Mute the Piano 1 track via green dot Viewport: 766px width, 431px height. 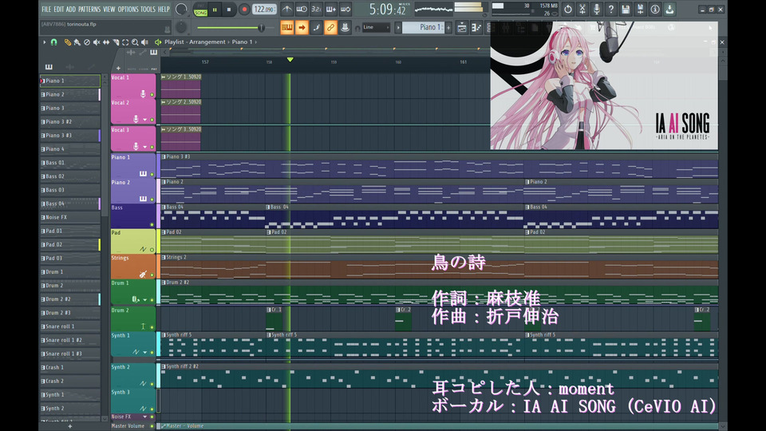tap(152, 174)
